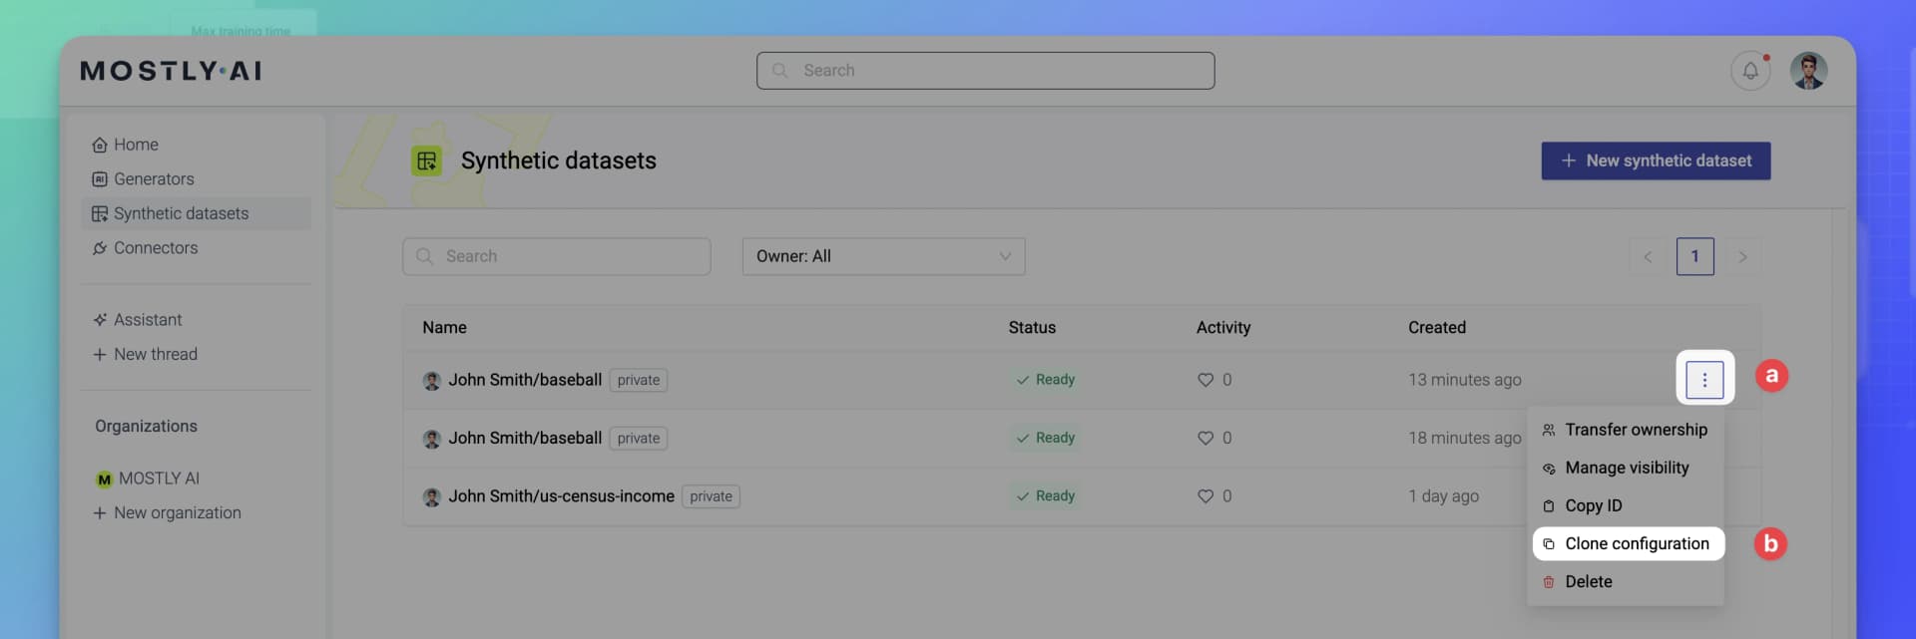1916x639 pixels.
Task: Toggle heart on second baseball dataset
Action: (x=1205, y=438)
